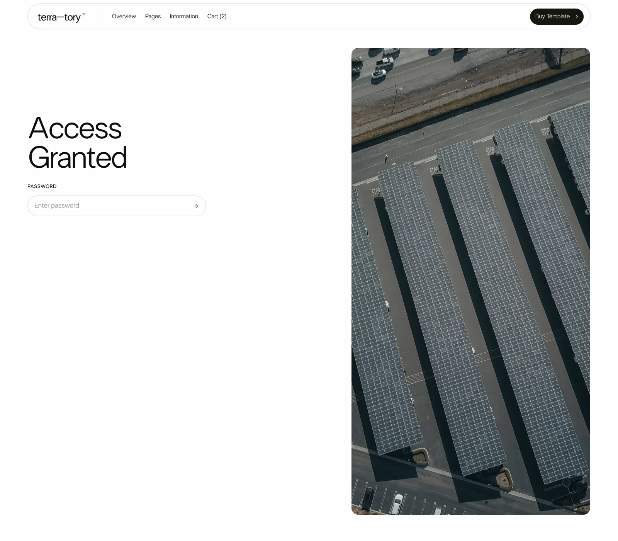
Task: Click the leftmost STOP pavement marking
Action: 376,191
